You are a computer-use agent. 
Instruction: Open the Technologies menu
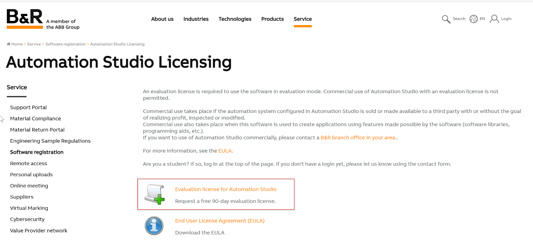[x=235, y=19]
